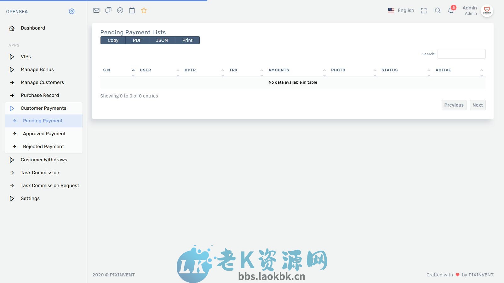Screen dimensions: 504x283
Task: Open the notifications bell with badge 5
Action: (450, 10)
